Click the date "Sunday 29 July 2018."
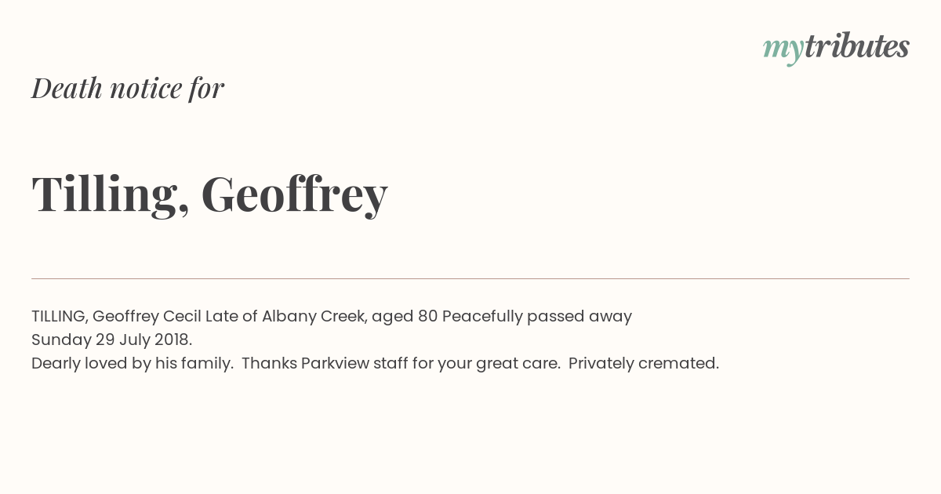The height and width of the screenshot is (494, 941). tap(111, 340)
